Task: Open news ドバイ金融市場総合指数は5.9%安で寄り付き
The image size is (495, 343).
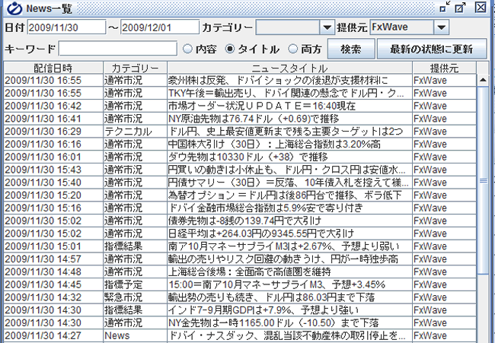Action: [289, 208]
